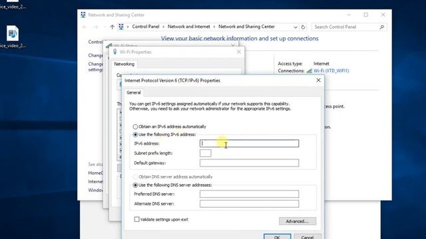Go up one level arrow
The height and width of the screenshot is (239, 426).
click(x=112, y=27)
